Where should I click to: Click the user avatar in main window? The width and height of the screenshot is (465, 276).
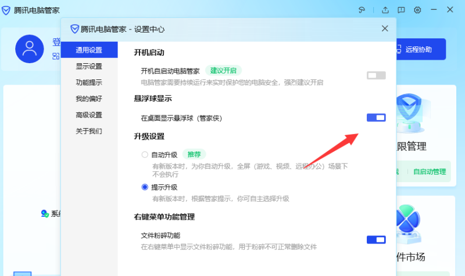point(30,49)
